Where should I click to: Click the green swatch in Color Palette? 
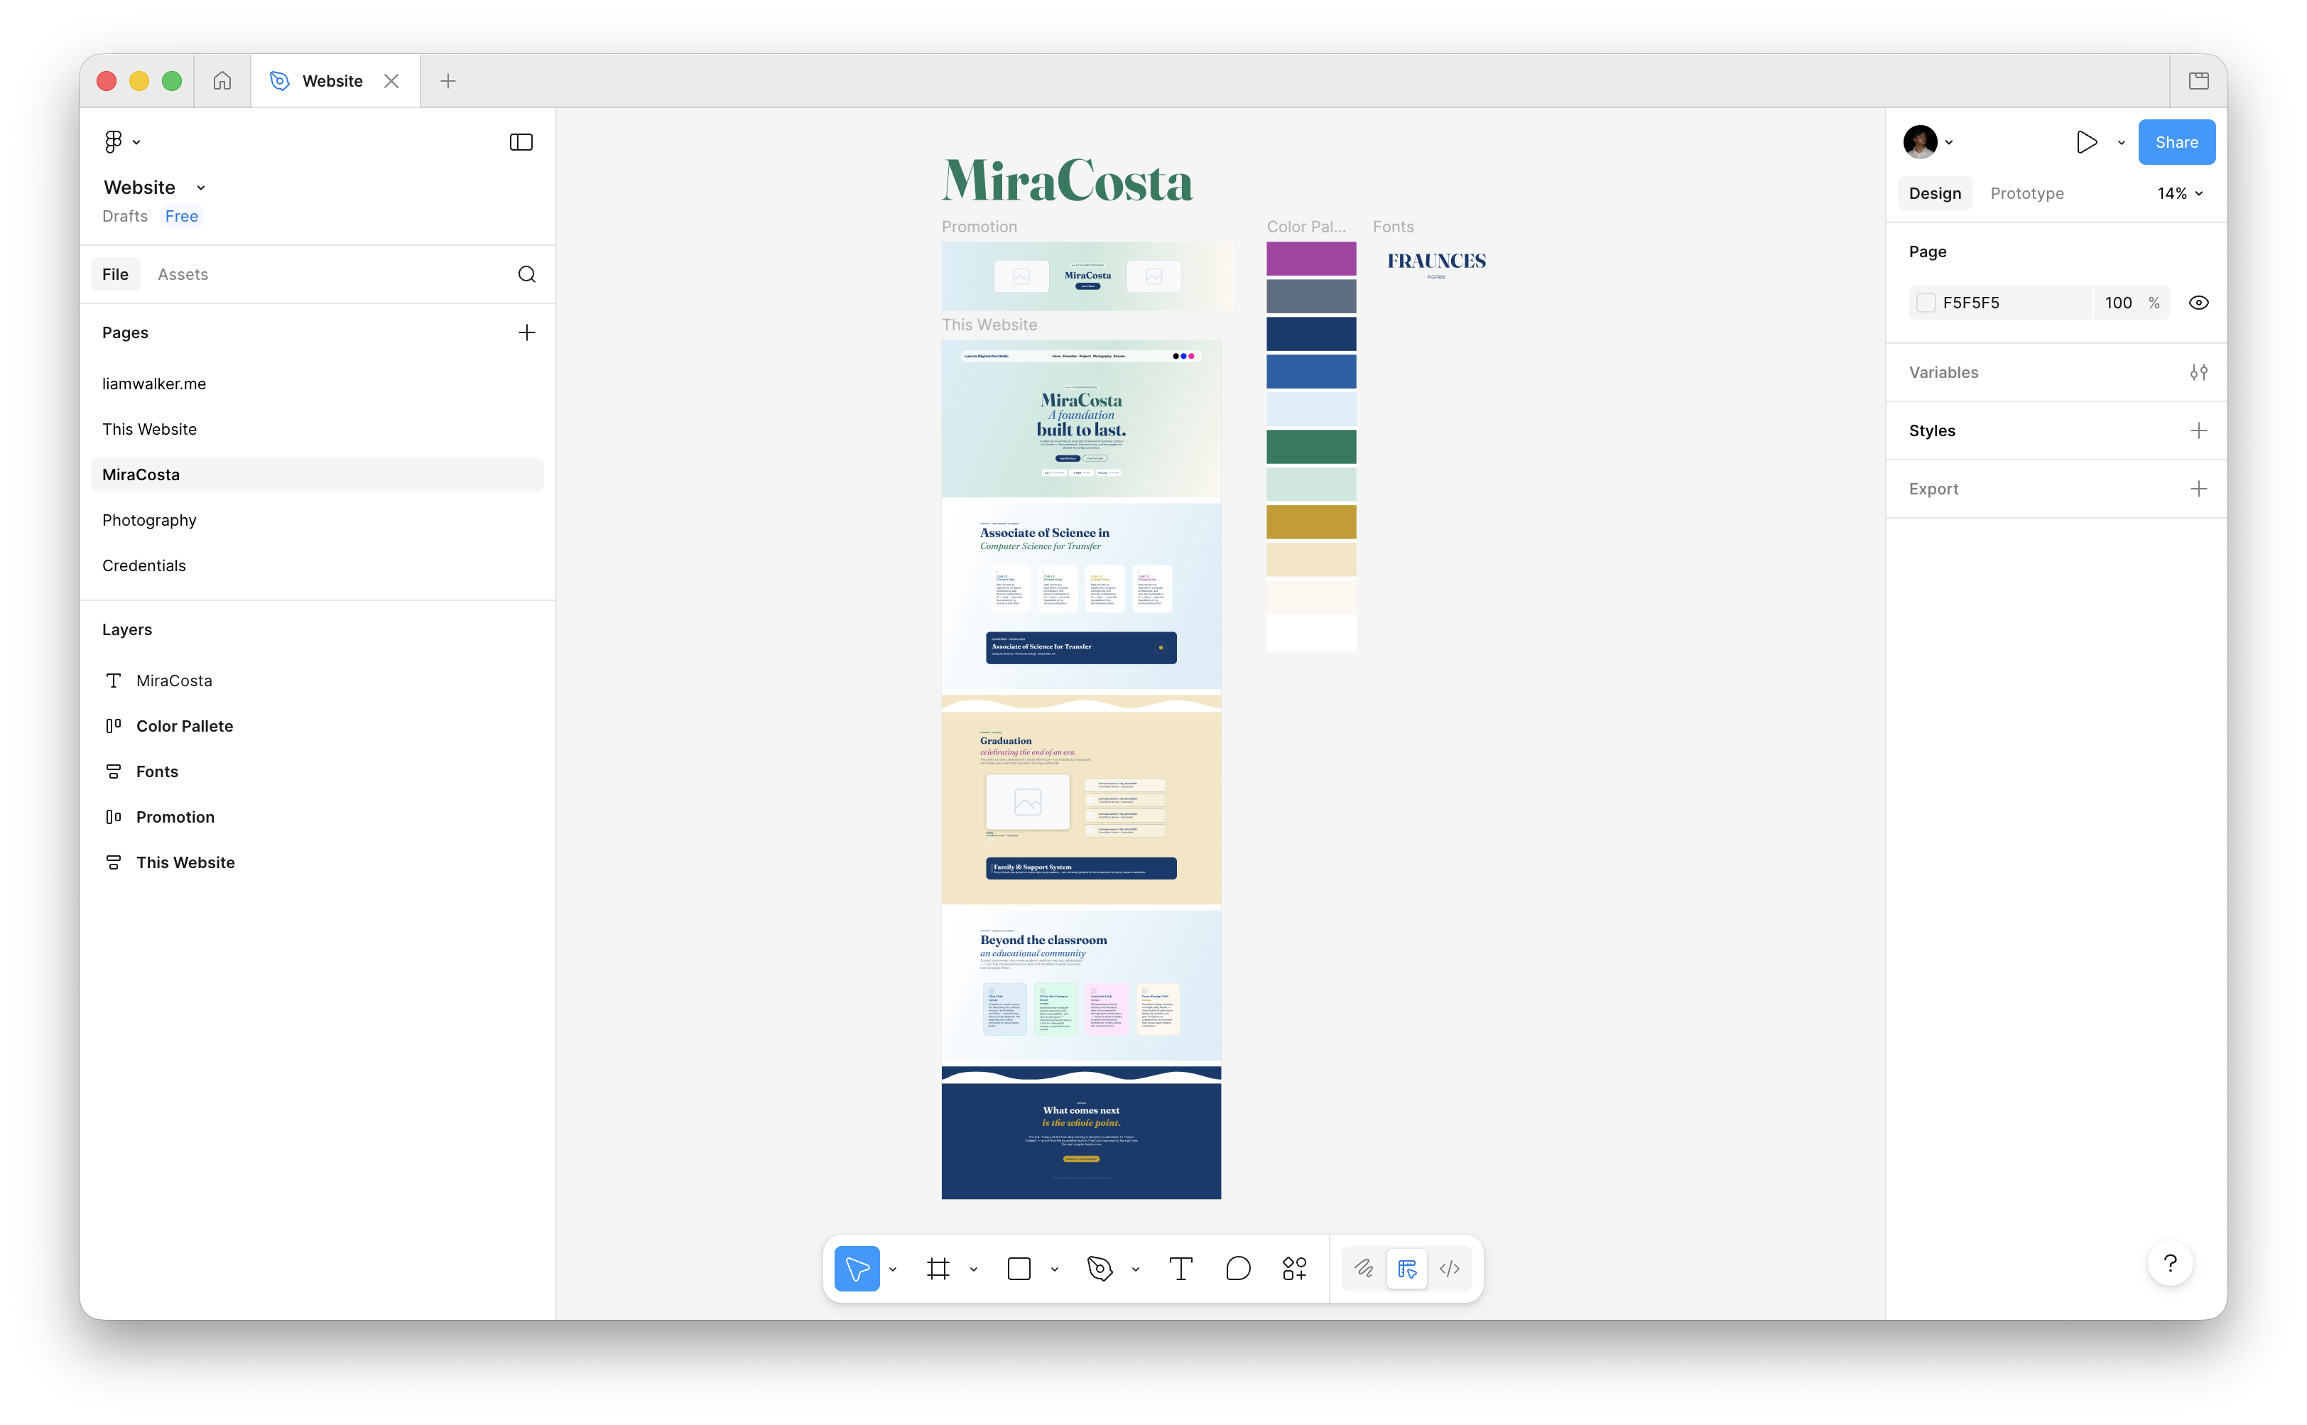[x=1311, y=447]
